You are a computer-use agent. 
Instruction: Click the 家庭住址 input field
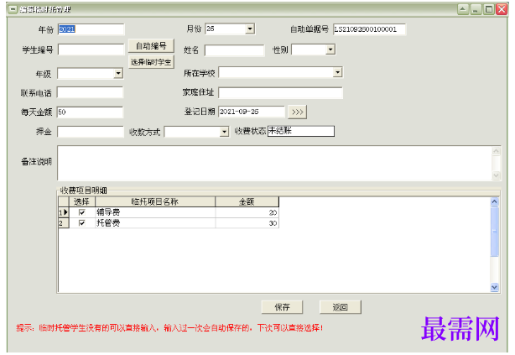tap(280, 93)
